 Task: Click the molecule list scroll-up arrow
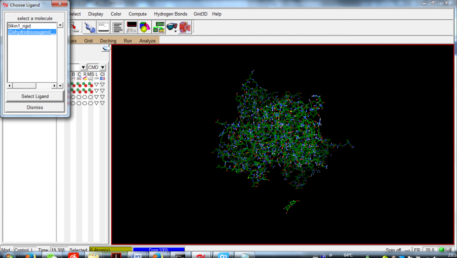60,25
